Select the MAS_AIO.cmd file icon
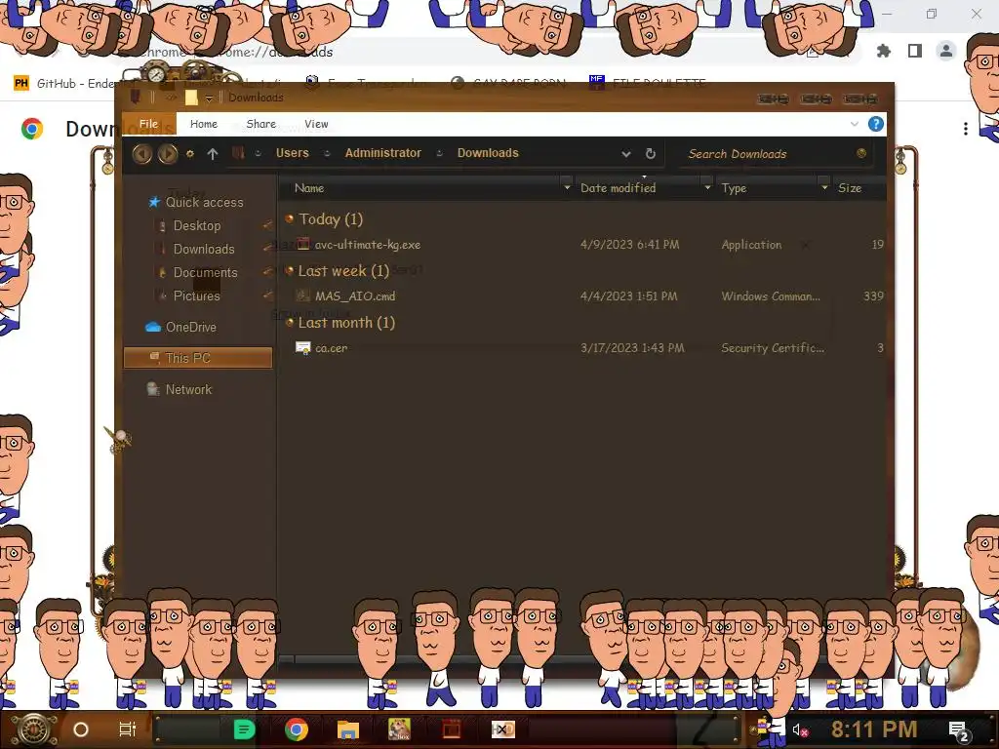This screenshot has height=749, width=999. coord(303,296)
